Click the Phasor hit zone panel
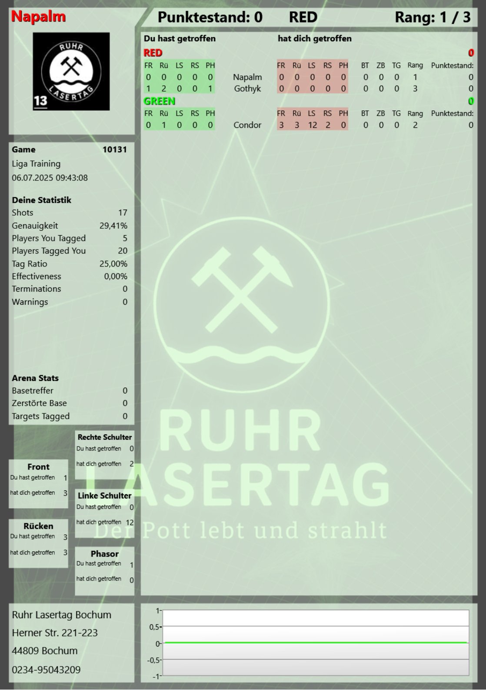Viewport: 486px width, 690px height. (104, 570)
